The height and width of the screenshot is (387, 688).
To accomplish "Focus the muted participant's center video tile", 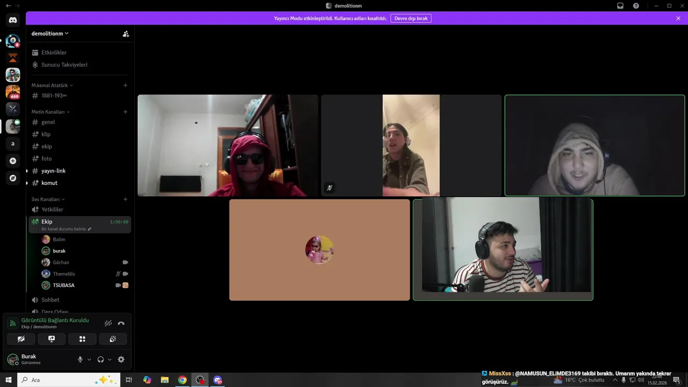I will click(x=411, y=146).
